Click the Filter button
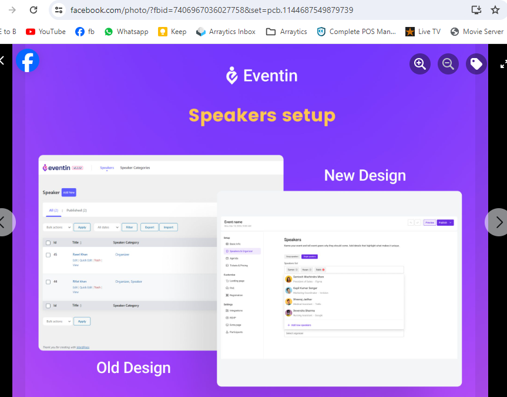The height and width of the screenshot is (397, 507). click(129, 227)
